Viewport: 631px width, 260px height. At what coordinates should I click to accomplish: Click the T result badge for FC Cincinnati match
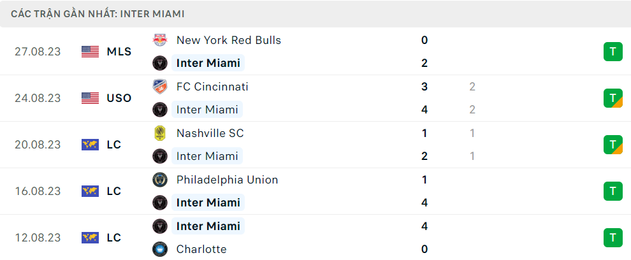pos(613,98)
